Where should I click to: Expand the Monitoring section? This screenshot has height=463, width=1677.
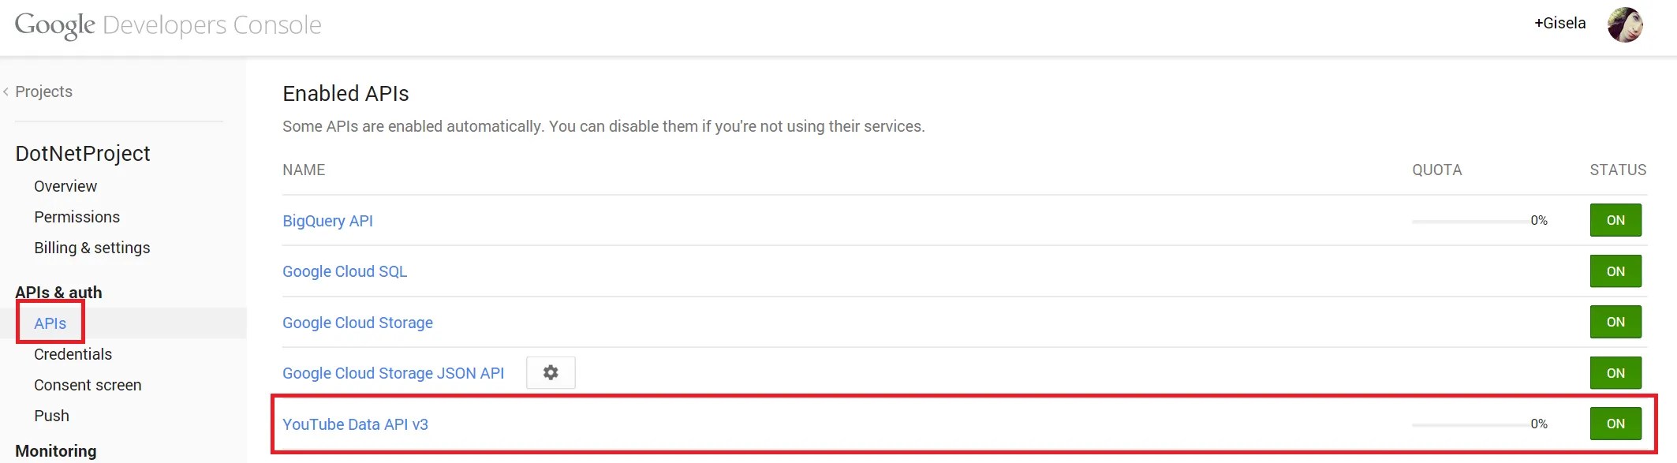[56, 451]
